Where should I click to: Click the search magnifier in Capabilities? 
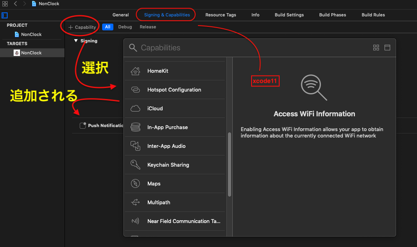tap(133, 48)
